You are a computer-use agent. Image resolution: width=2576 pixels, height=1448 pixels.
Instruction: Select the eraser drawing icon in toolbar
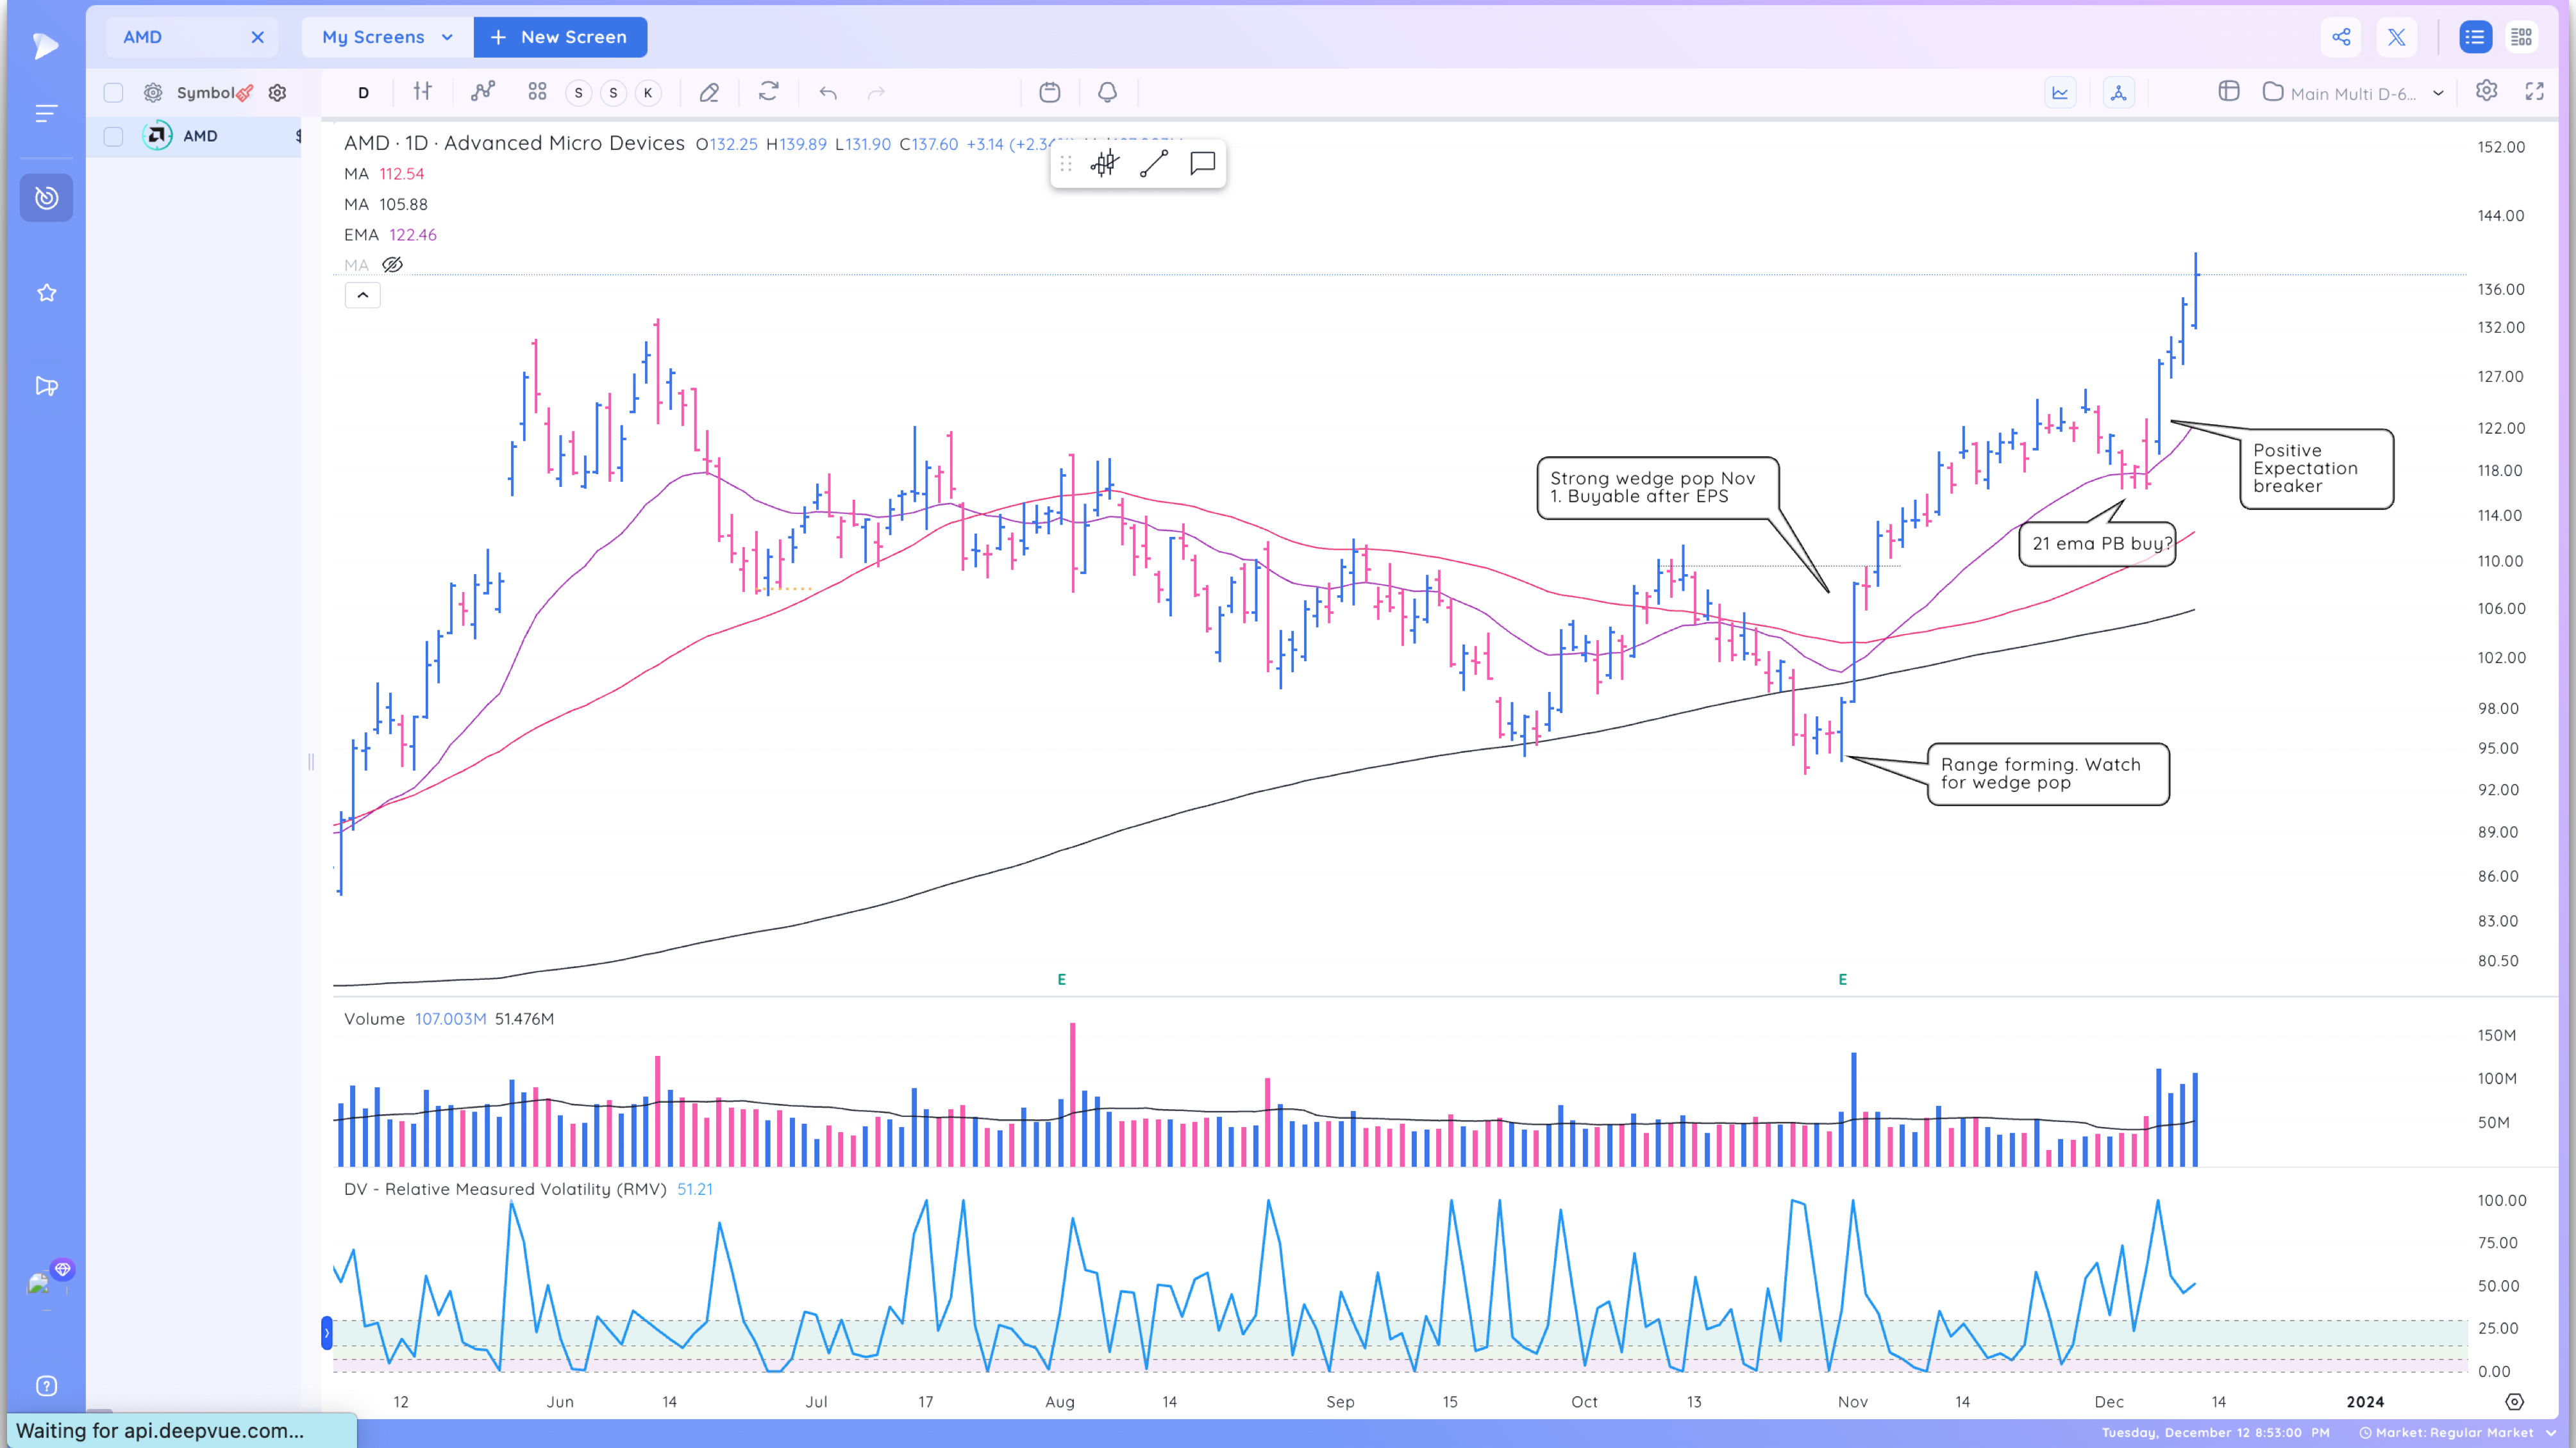(709, 93)
